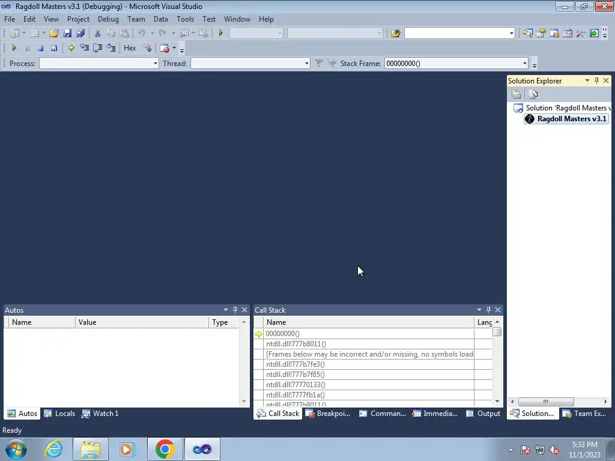Toggle Hex display mode
615x461 pixels.
click(130, 48)
